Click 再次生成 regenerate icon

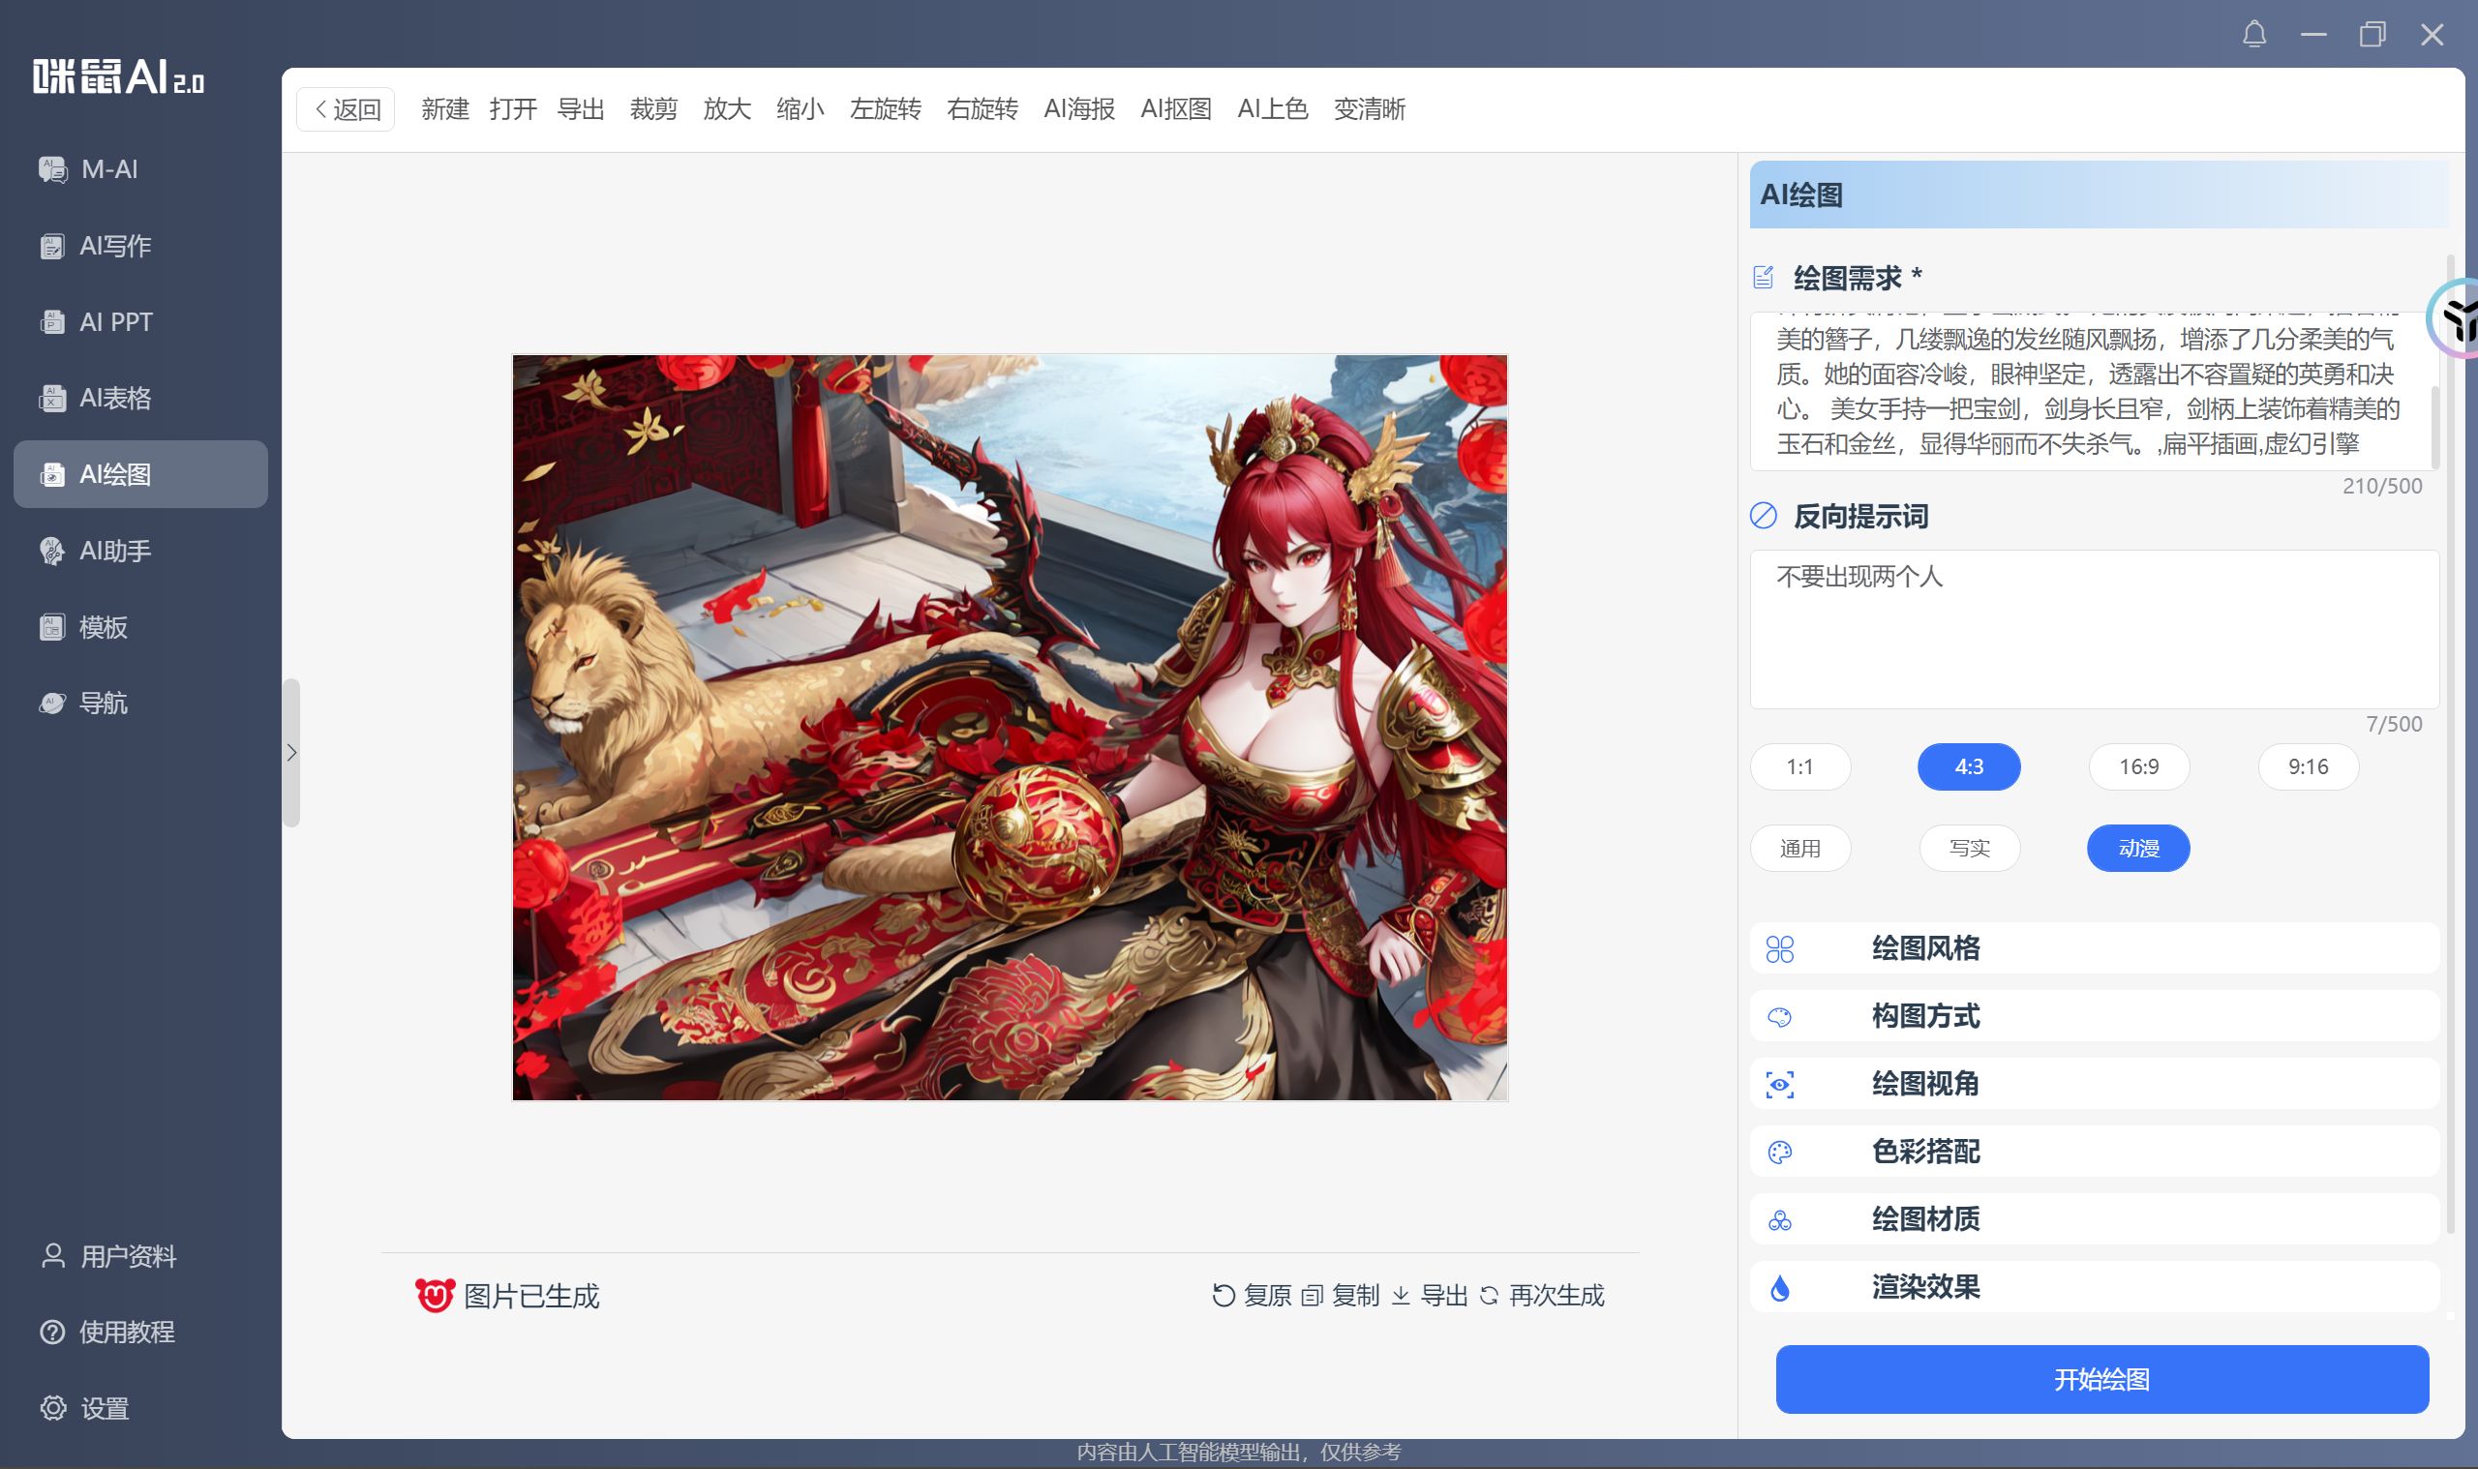pos(1489,1295)
